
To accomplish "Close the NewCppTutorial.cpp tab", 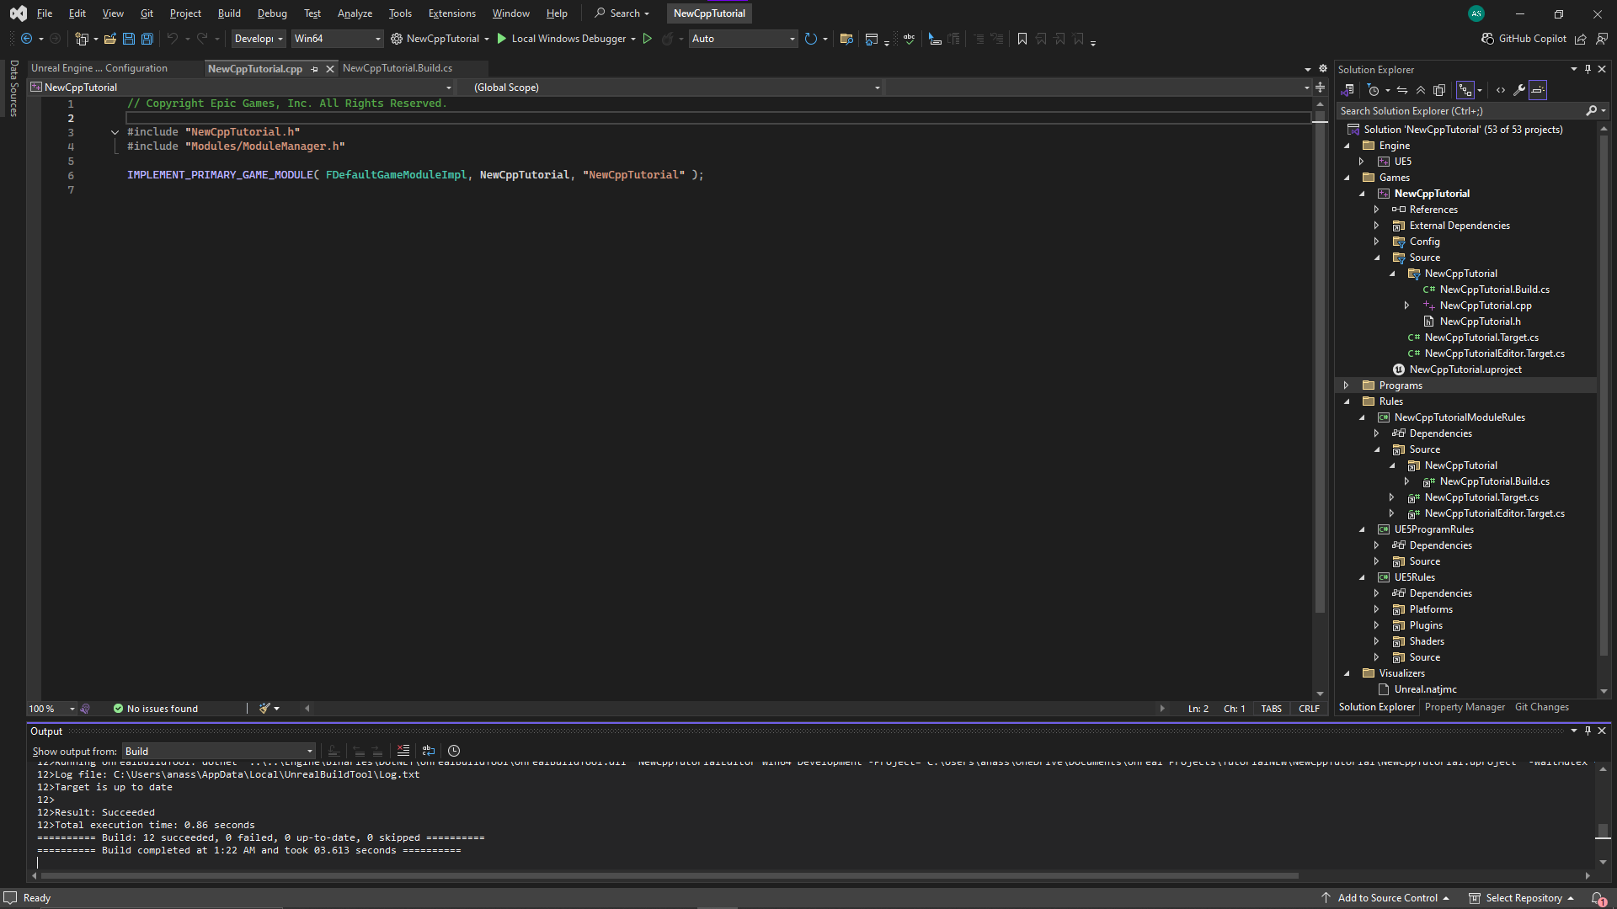I will click(x=330, y=69).
